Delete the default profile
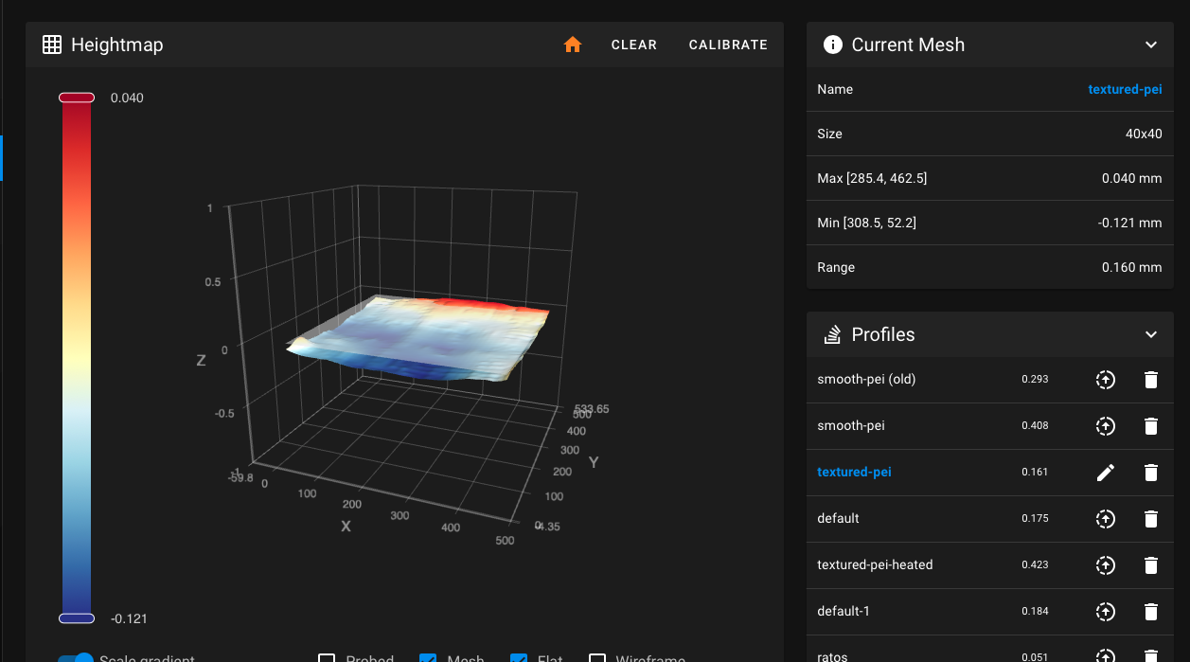This screenshot has width=1190, height=662. pyautogui.click(x=1151, y=519)
